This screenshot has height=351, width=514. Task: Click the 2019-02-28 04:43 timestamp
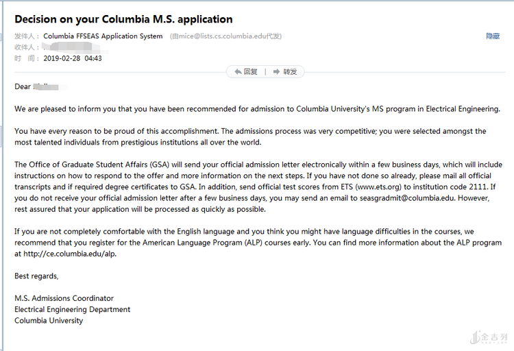72,59
